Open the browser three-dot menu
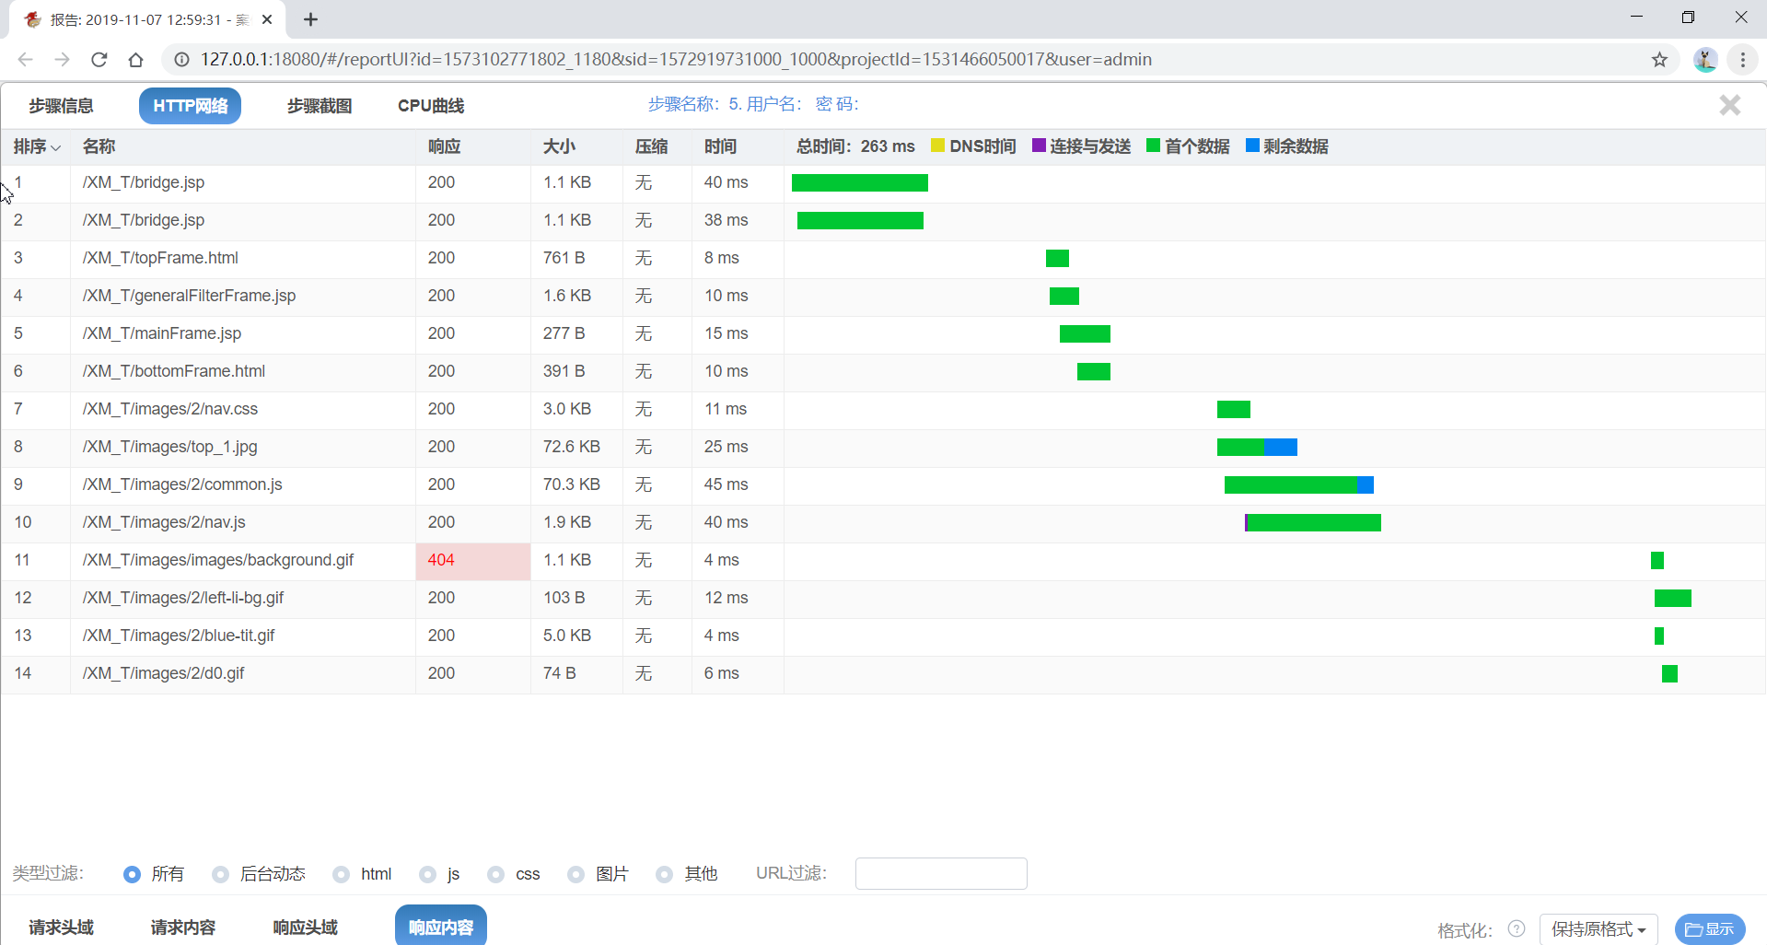The width and height of the screenshot is (1767, 945). tap(1743, 60)
